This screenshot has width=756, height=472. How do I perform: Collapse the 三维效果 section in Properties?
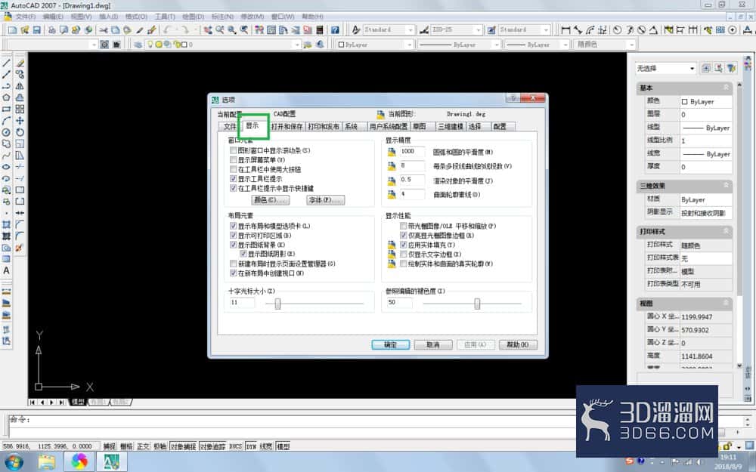click(726, 186)
